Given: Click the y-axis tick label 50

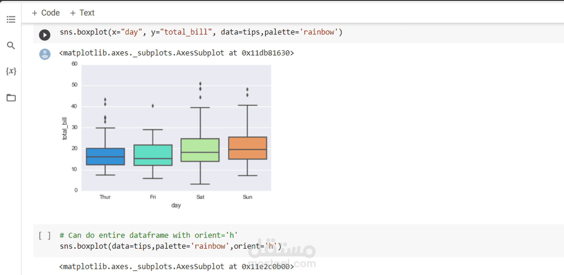Looking at the screenshot, I should tap(74, 85).
